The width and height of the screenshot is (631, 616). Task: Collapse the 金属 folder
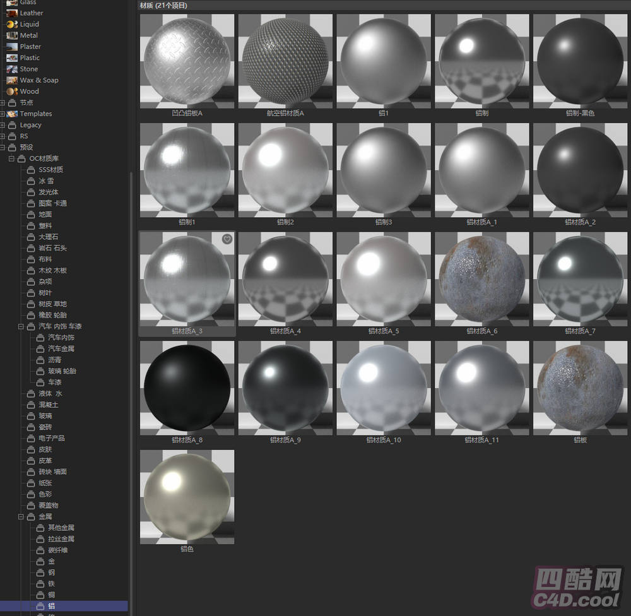click(21, 516)
